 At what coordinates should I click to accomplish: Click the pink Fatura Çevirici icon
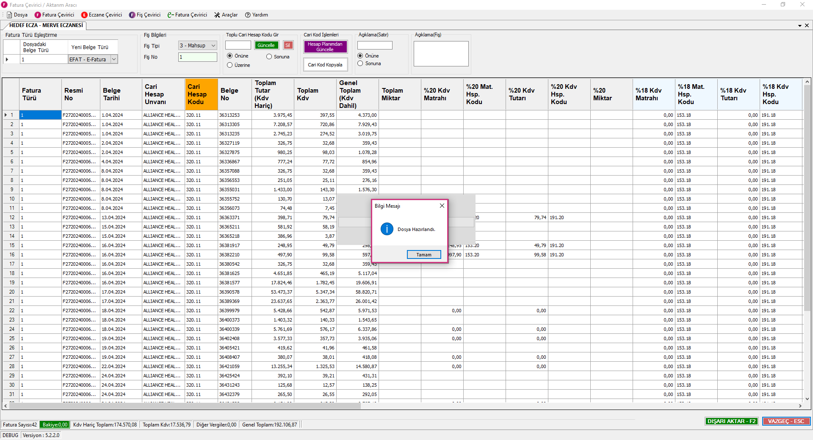[38, 15]
